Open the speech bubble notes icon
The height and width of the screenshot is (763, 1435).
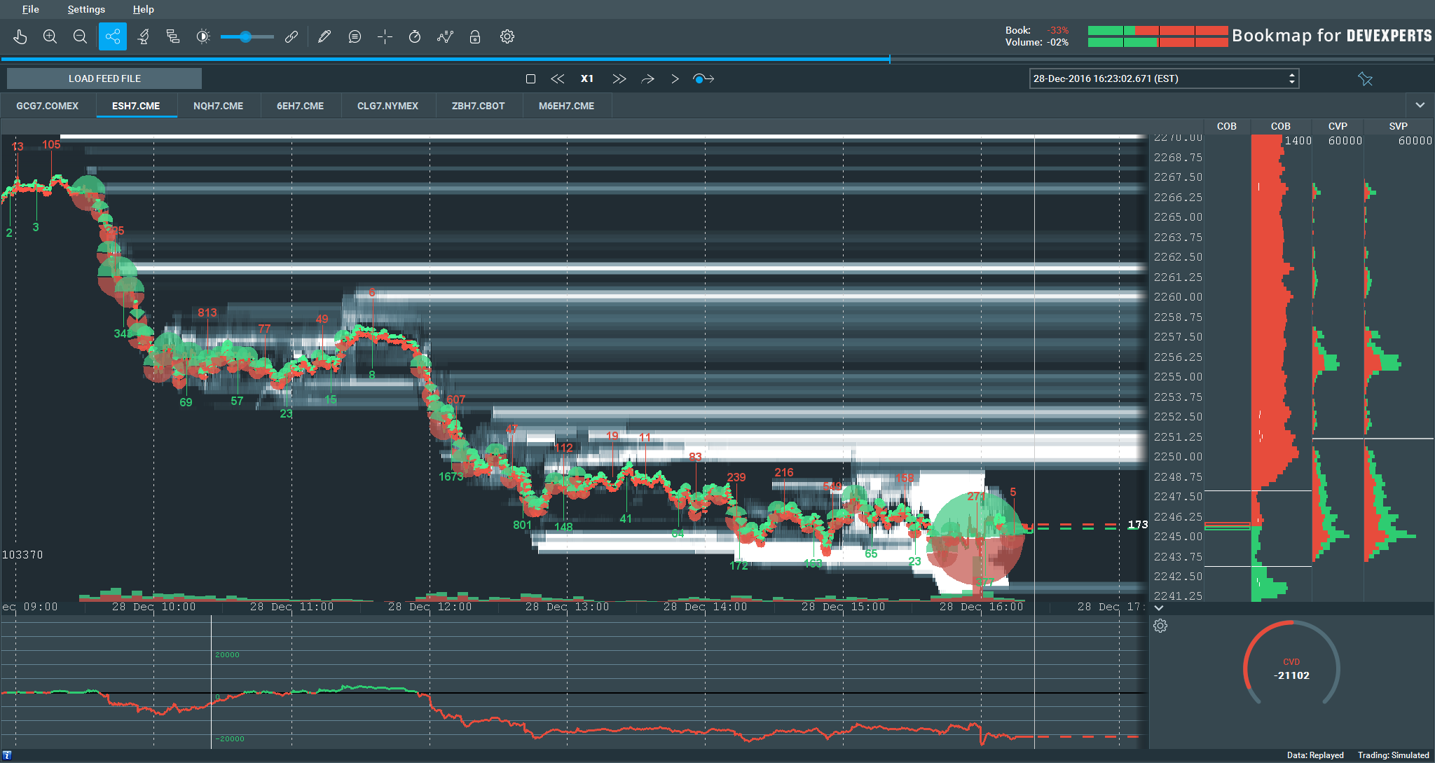coord(355,36)
